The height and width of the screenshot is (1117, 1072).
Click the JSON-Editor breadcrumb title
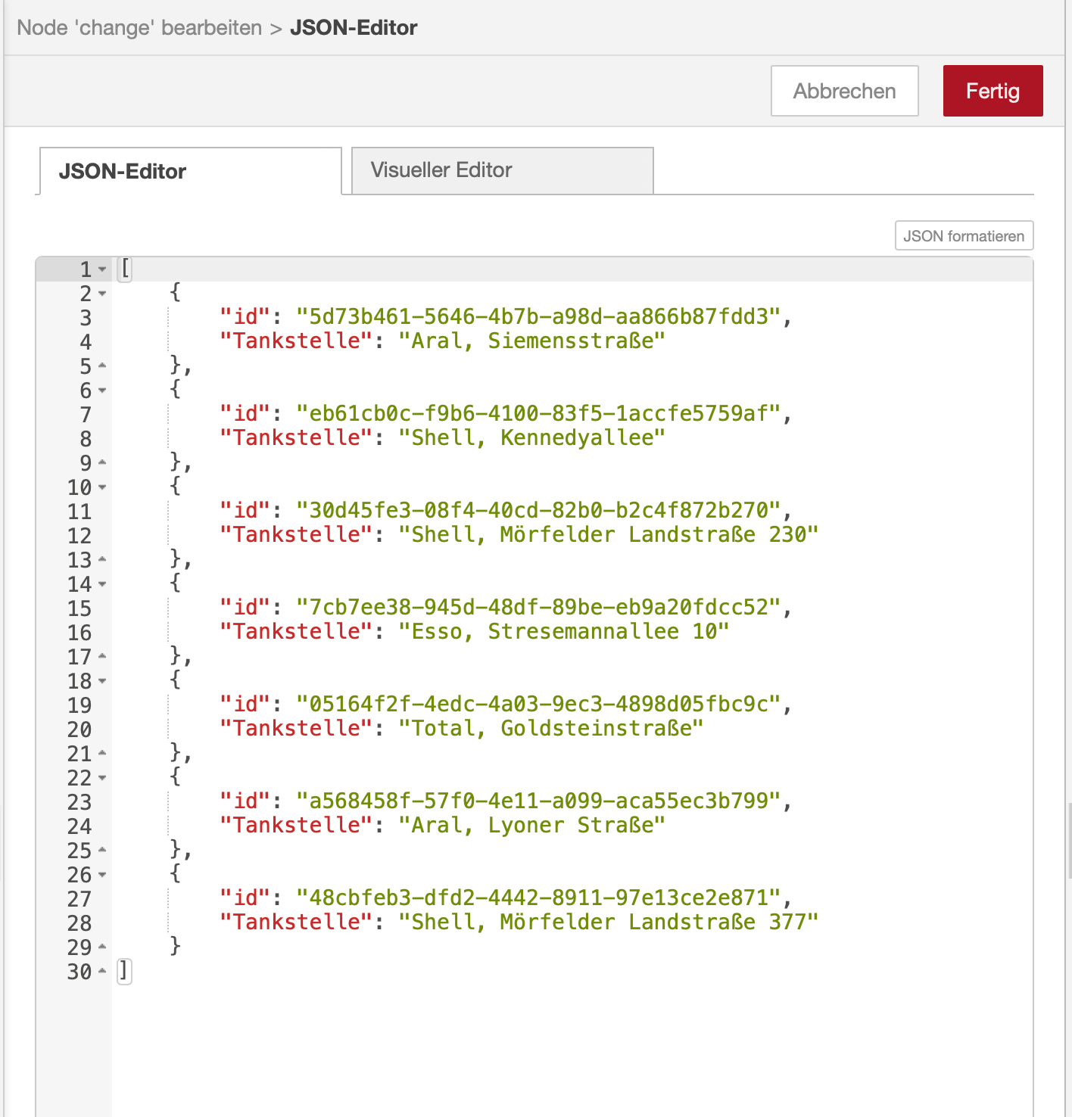click(354, 28)
